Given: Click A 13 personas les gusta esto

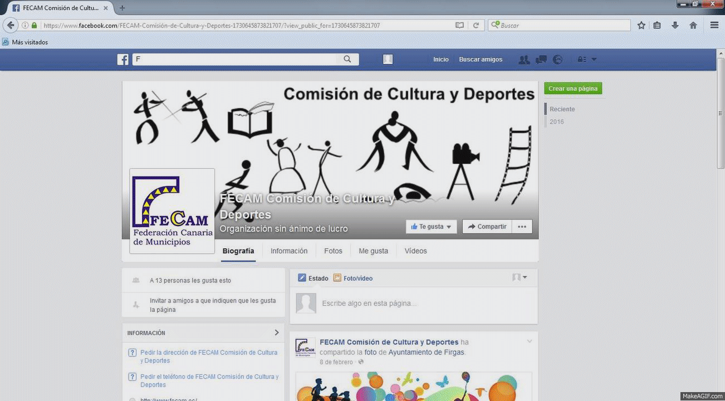Looking at the screenshot, I should tap(190, 281).
